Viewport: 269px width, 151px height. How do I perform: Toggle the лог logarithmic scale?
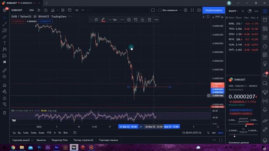click(x=214, y=133)
